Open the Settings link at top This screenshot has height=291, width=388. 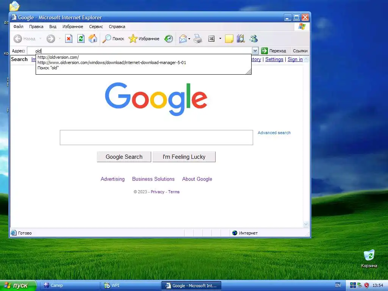click(x=274, y=59)
